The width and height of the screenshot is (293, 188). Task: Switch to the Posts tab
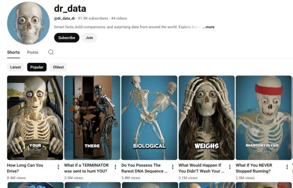click(33, 52)
